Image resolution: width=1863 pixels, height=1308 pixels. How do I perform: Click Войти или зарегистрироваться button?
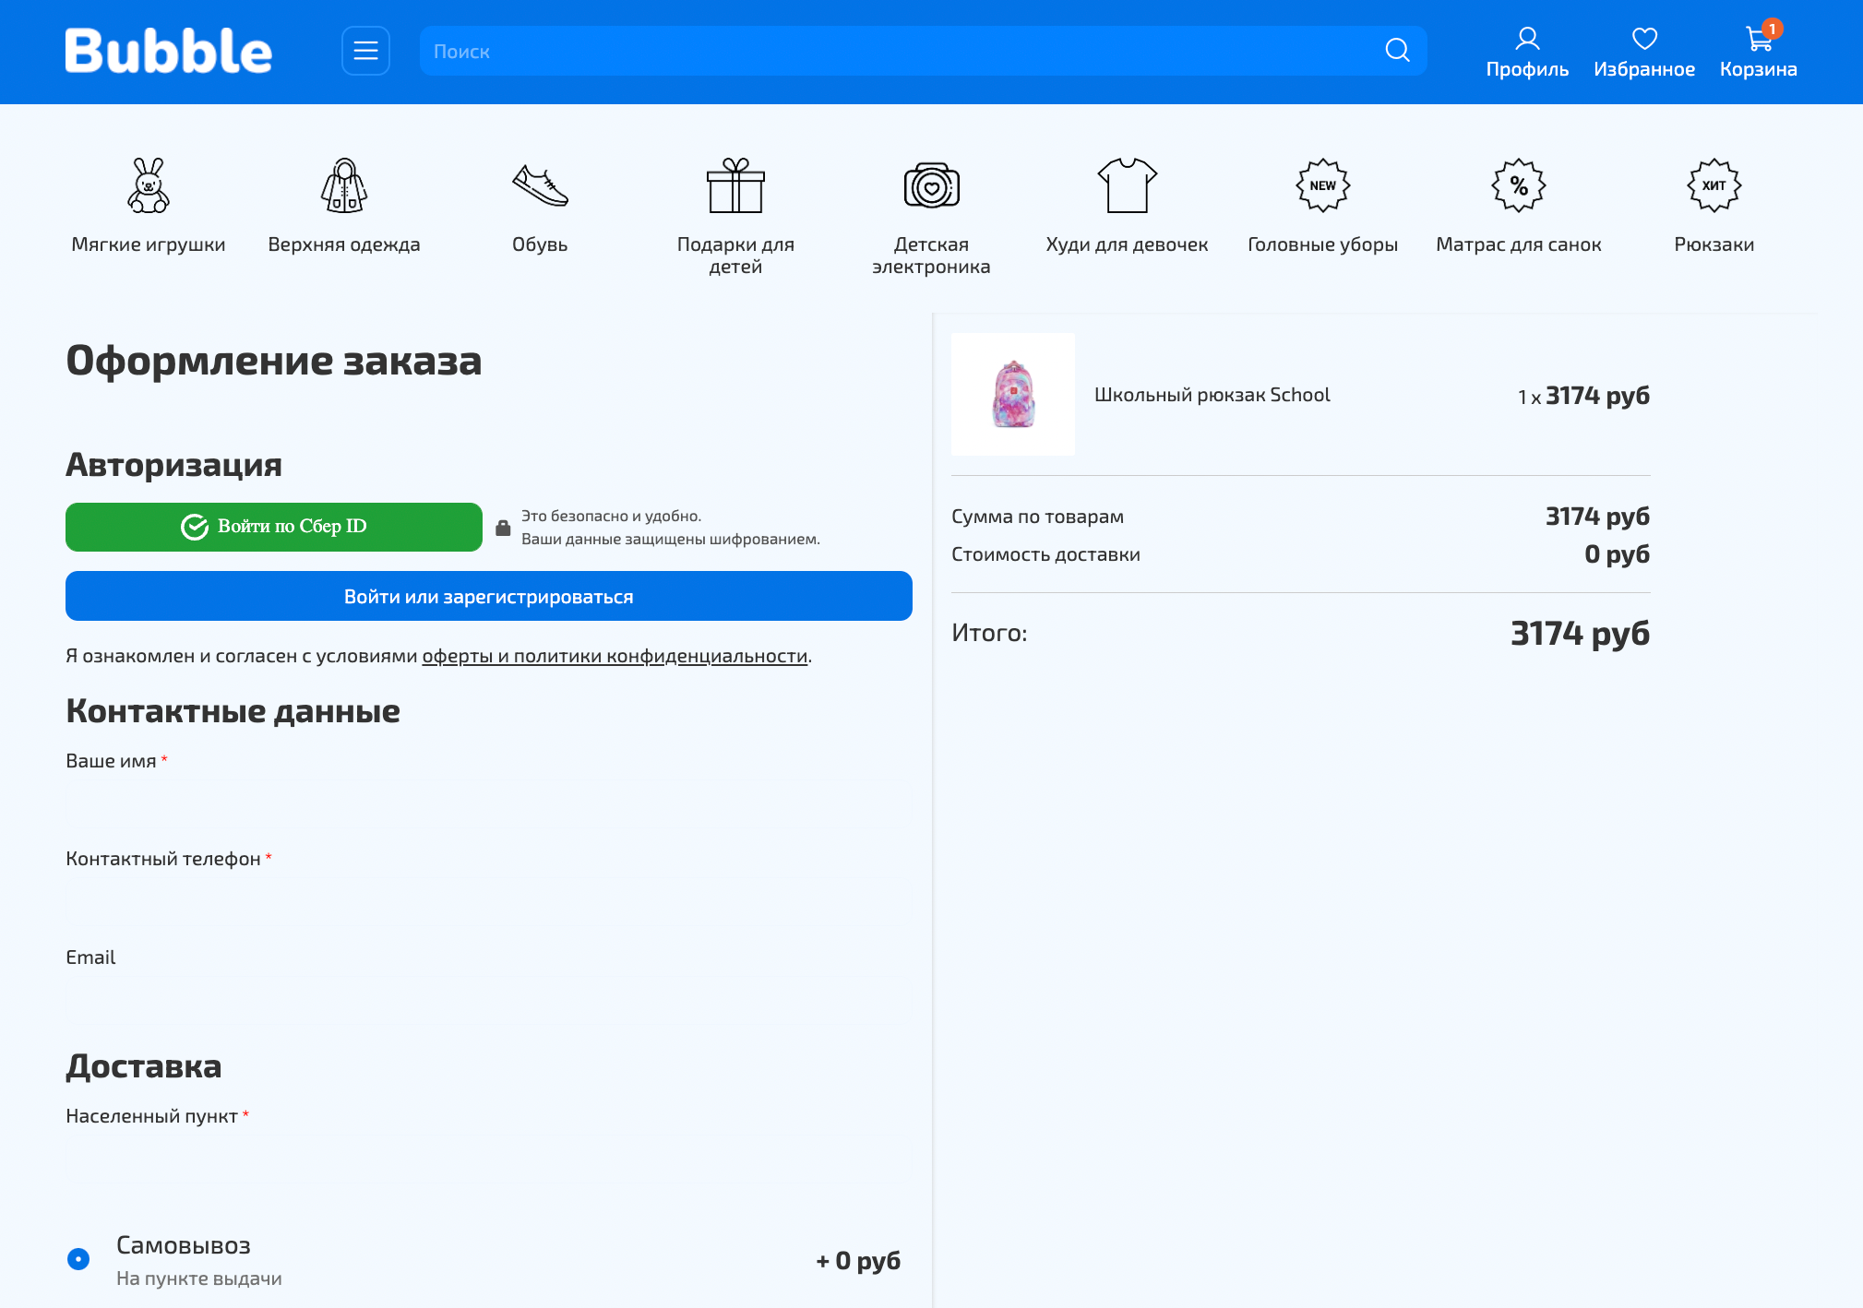pos(488,596)
